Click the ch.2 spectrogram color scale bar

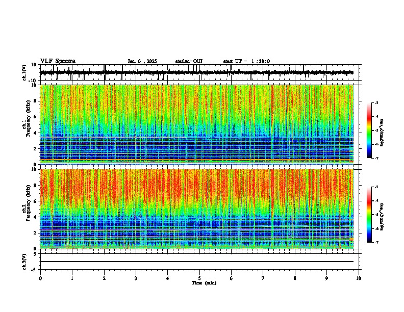click(369, 215)
